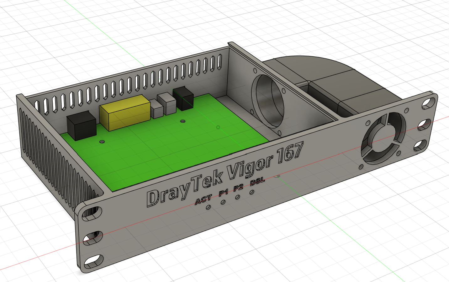The height and width of the screenshot is (282, 449).
Task: Pick the "DSL" label on the front panel
Action: click(x=257, y=181)
